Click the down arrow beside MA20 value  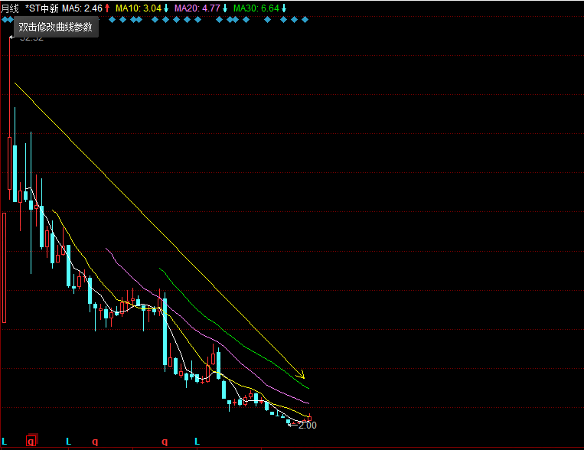point(225,8)
